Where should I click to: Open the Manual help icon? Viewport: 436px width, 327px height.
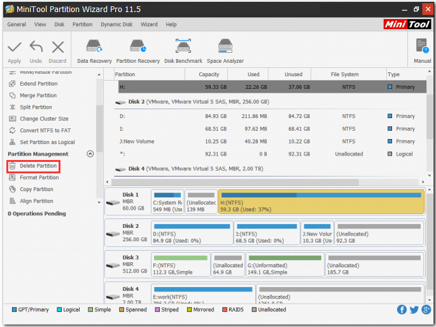click(422, 46)
